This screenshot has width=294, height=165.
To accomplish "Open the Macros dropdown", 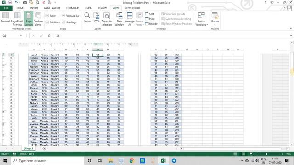I will (x=215, y=19).
